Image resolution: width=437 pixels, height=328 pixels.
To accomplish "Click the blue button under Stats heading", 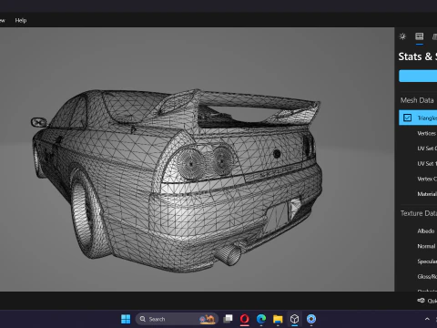I will 418,76.
